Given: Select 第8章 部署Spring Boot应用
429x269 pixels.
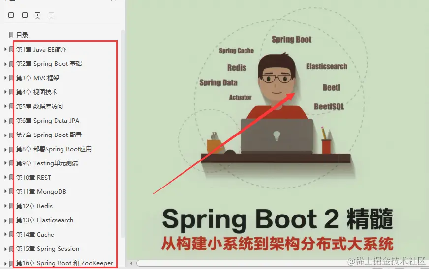Looking at the screenshot, I should pos(54,149).
